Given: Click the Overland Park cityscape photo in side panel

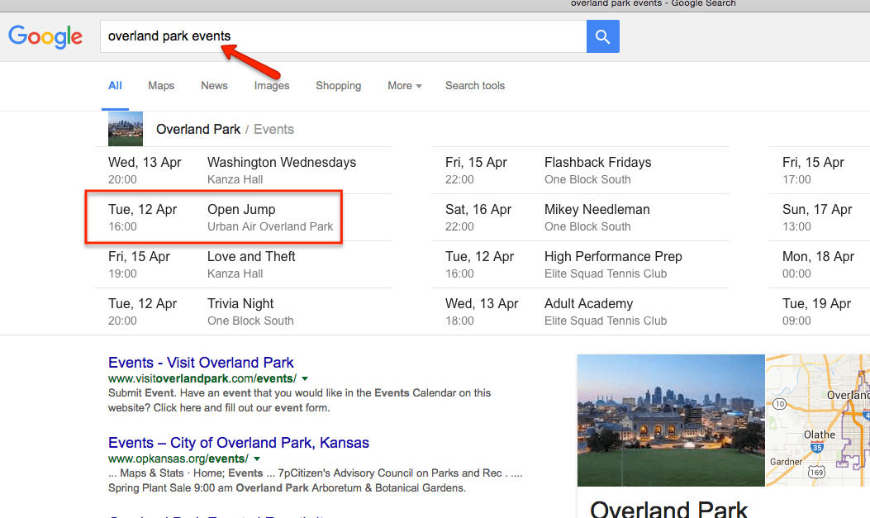Looking at the screenshot, I should point(671,421).
